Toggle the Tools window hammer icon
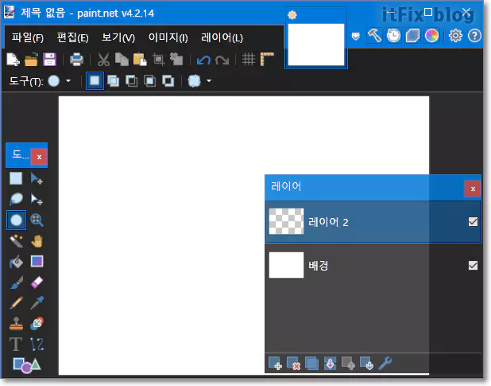491x386 pixels. coord(374,35)
